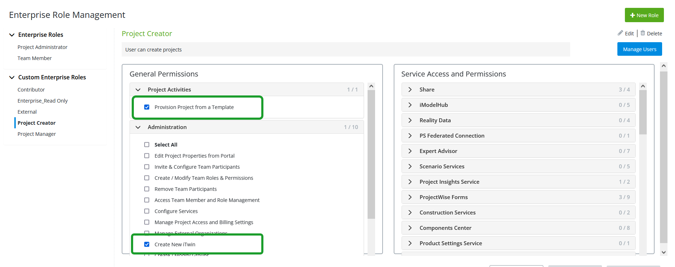Image resolution: width=675 pixels, height=267 pixels.
Task: Click page scroll down arrow
Action: click(664, 252)
